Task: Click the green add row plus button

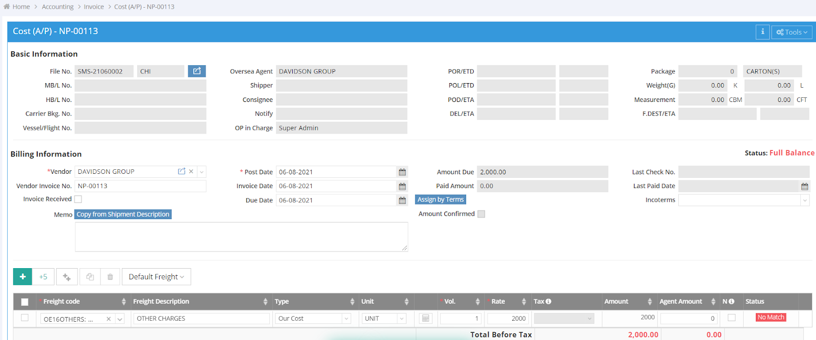Action: (x=22, y=277)
